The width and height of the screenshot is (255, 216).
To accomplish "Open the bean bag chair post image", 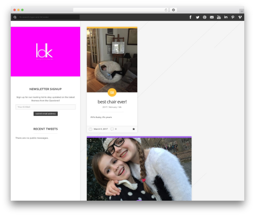I will pos(112,60).
